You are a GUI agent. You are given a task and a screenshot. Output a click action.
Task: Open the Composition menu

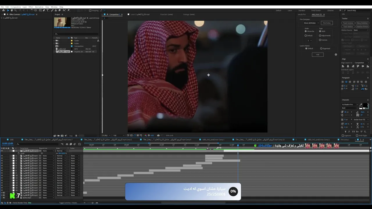pos(15,7)
